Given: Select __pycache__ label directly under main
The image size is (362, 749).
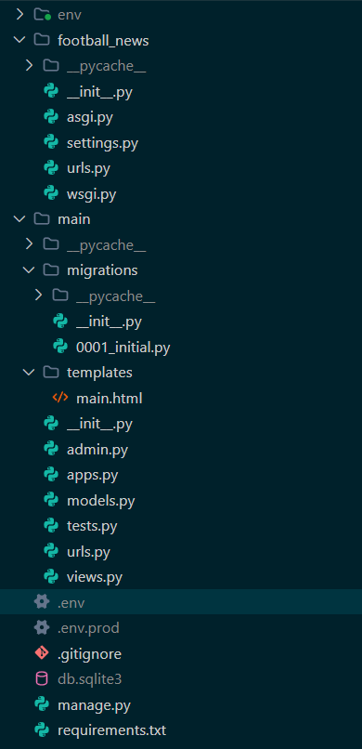Looking at the screenshot, I should pos(107,245).
